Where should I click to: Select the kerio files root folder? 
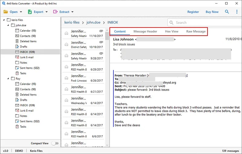[17, 20]
